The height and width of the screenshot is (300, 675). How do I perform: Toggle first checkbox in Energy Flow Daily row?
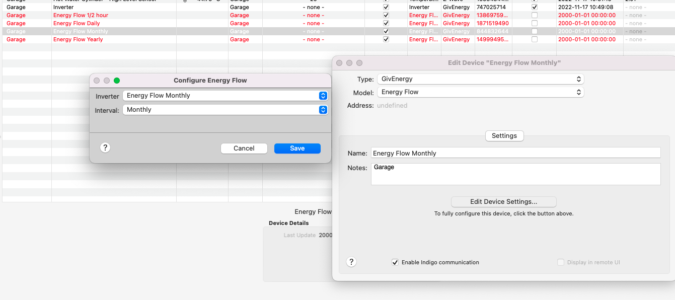click(x=386, y=23)
